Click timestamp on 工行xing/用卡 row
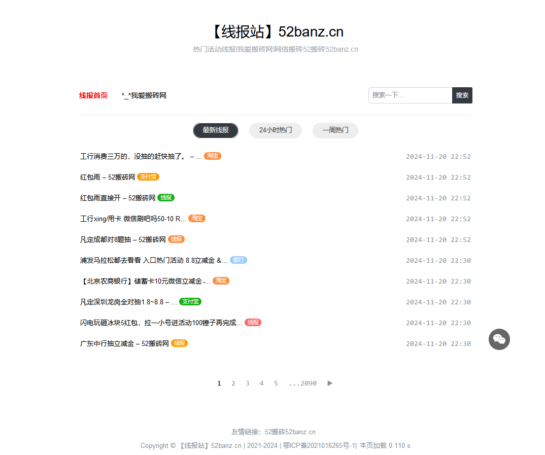The width and height of the screenshot is (545, 455). point(438,219)
